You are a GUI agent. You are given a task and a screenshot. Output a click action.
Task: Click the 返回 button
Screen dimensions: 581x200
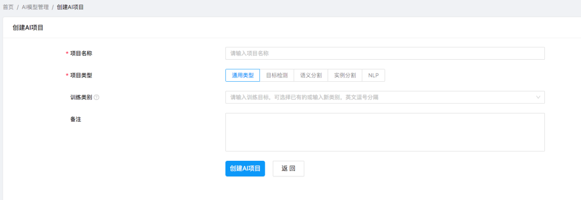point(288,168)
